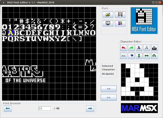Image resolution: width=163 pixels, height=118 pixels.
Task: Go to next font with right arrow
Action: click(x=90, y=108)
